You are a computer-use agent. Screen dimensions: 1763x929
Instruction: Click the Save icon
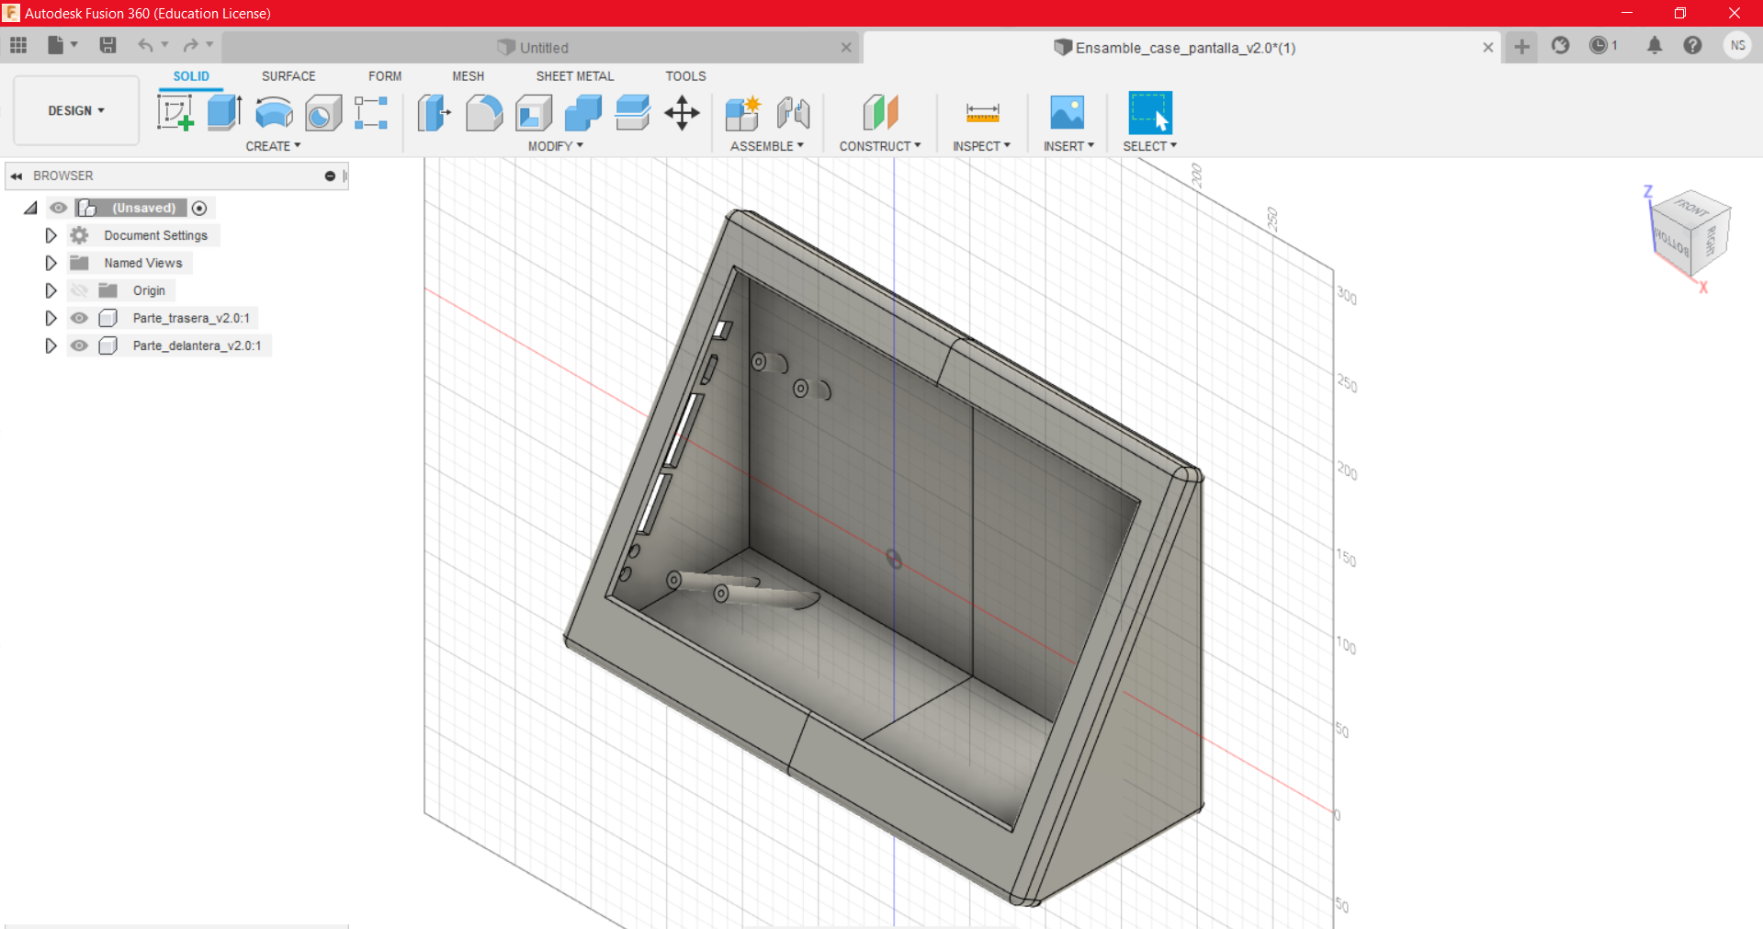107,46
